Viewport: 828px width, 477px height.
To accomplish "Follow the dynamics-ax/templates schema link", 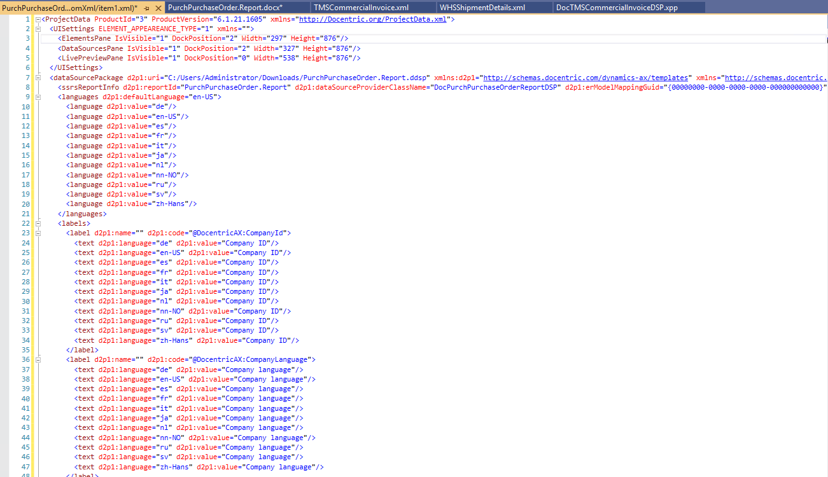I will 587,78.
